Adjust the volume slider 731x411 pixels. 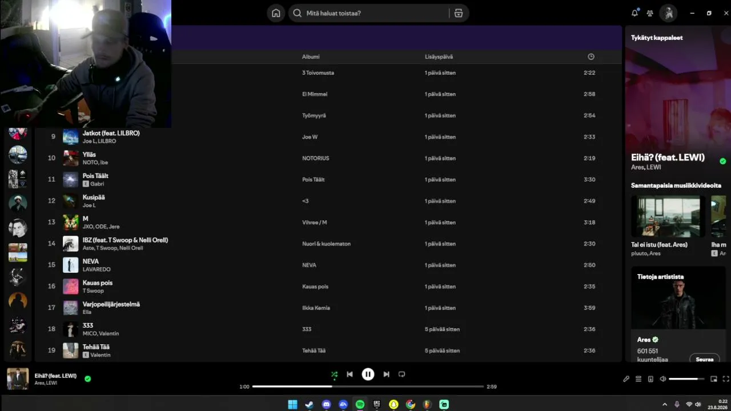686,379
